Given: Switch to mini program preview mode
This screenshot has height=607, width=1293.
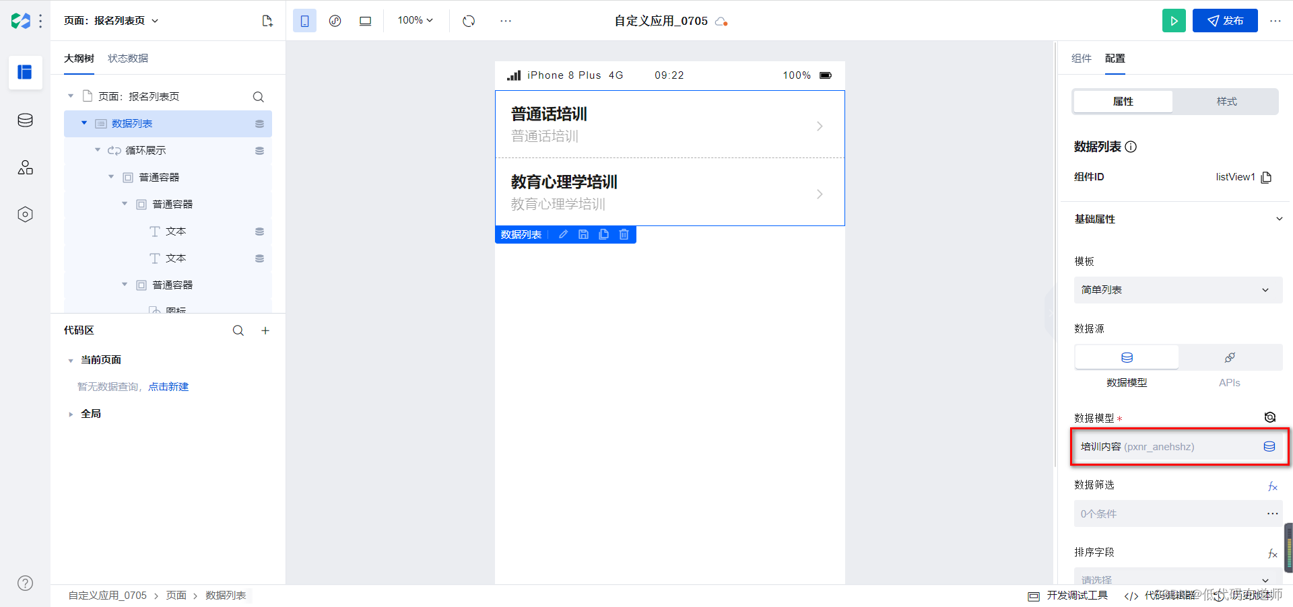Looking at the screenshot, I should point(335,21).
